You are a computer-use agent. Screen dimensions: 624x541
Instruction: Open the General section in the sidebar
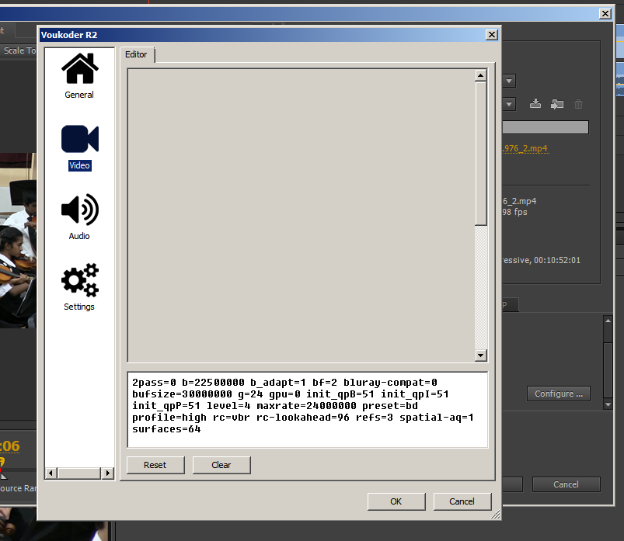click(x=79, y=75)
